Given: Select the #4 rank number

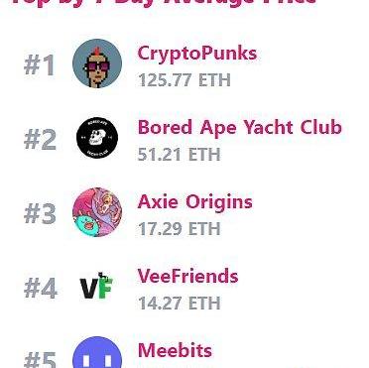Looking at the screenshot, I should (41, 289).
